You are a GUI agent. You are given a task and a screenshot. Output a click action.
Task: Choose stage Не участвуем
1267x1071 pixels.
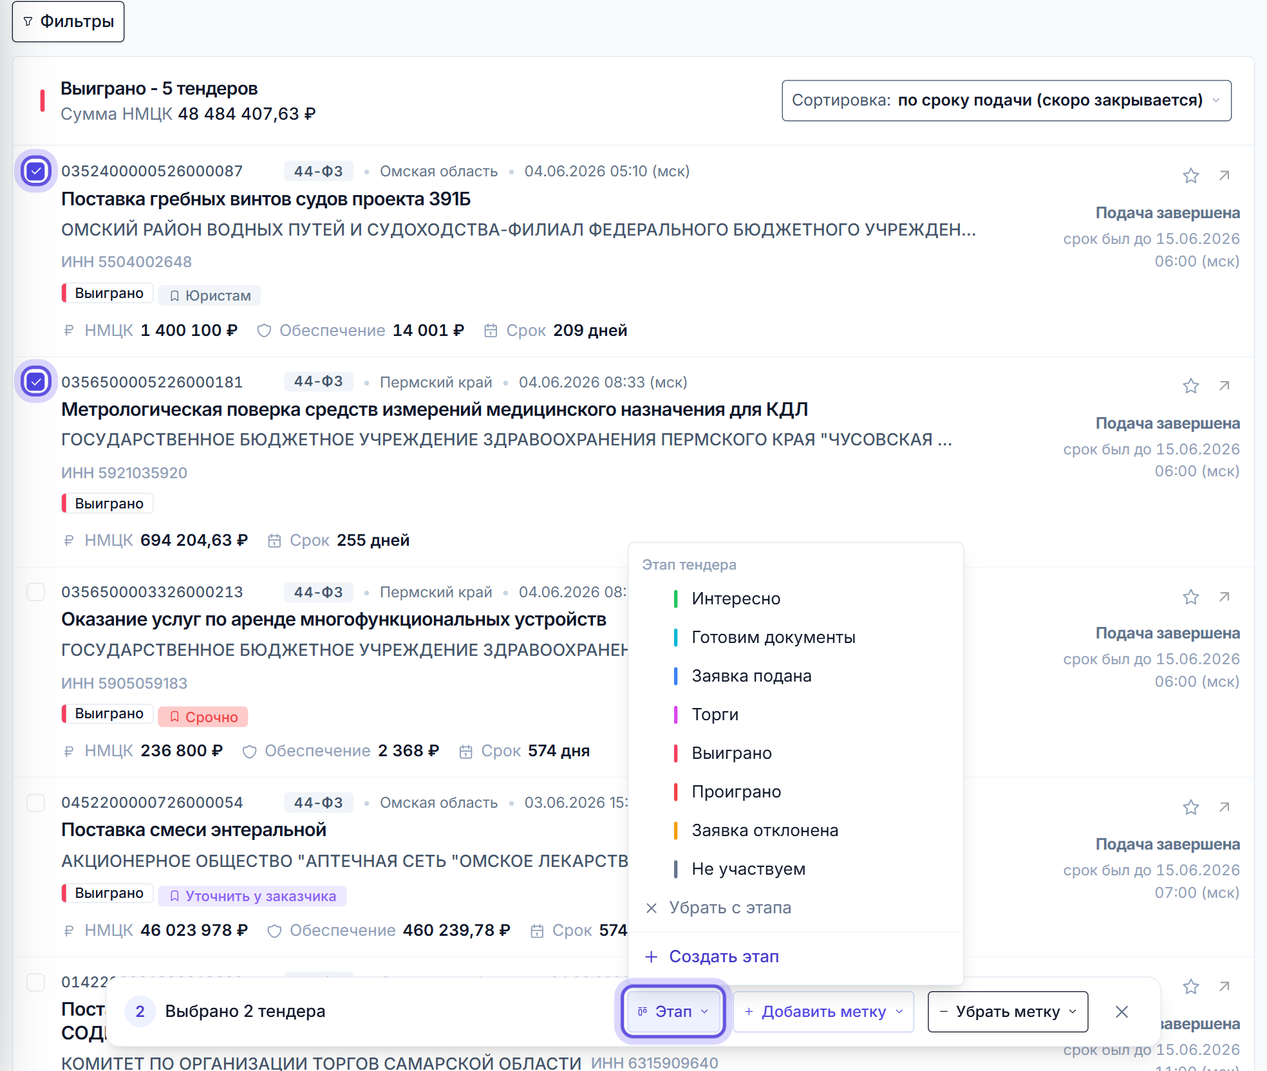[796, 869]
